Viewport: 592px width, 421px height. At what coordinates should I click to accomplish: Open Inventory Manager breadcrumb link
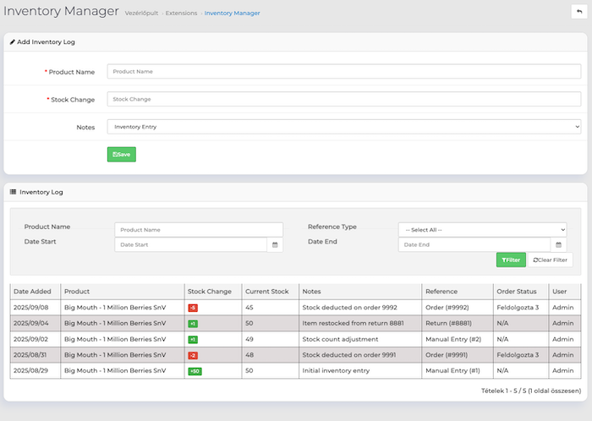(x=232, y=14)
